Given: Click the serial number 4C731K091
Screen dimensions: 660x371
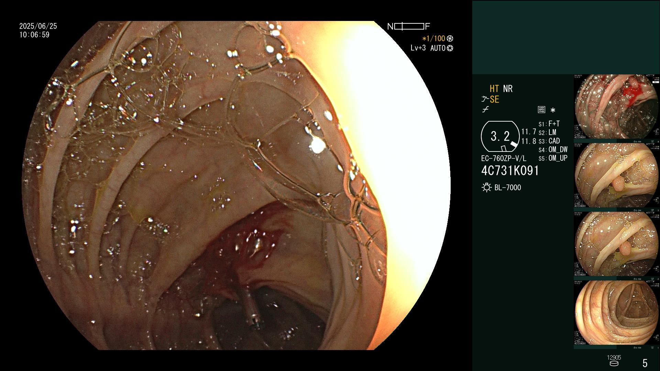Looking at the screenshot, I should pyautogui.click(x=510, y=171).
